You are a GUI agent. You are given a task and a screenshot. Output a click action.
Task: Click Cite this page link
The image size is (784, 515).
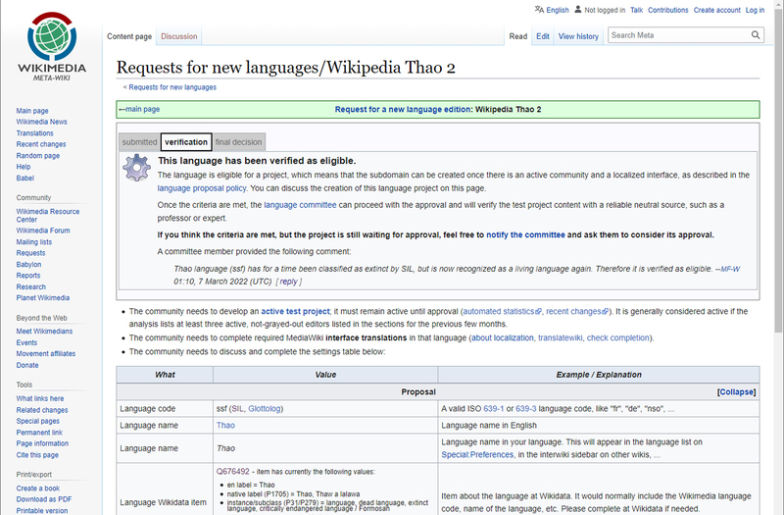point(37,455)
